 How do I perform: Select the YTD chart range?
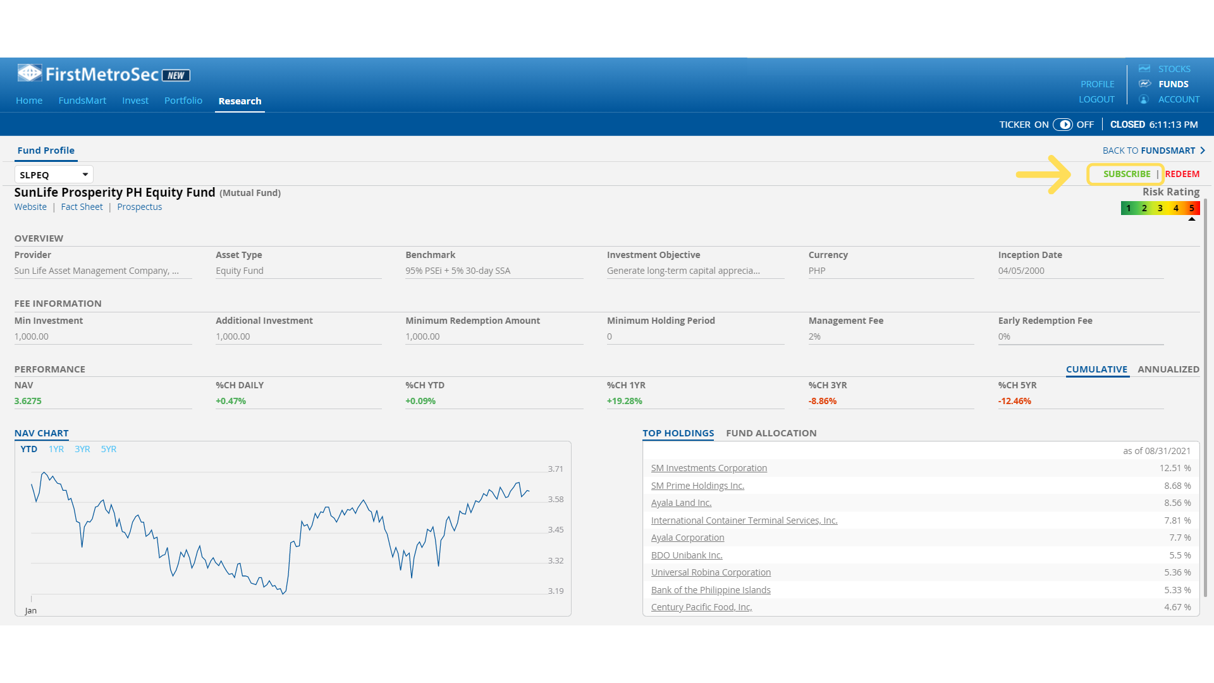coord(28,449)
